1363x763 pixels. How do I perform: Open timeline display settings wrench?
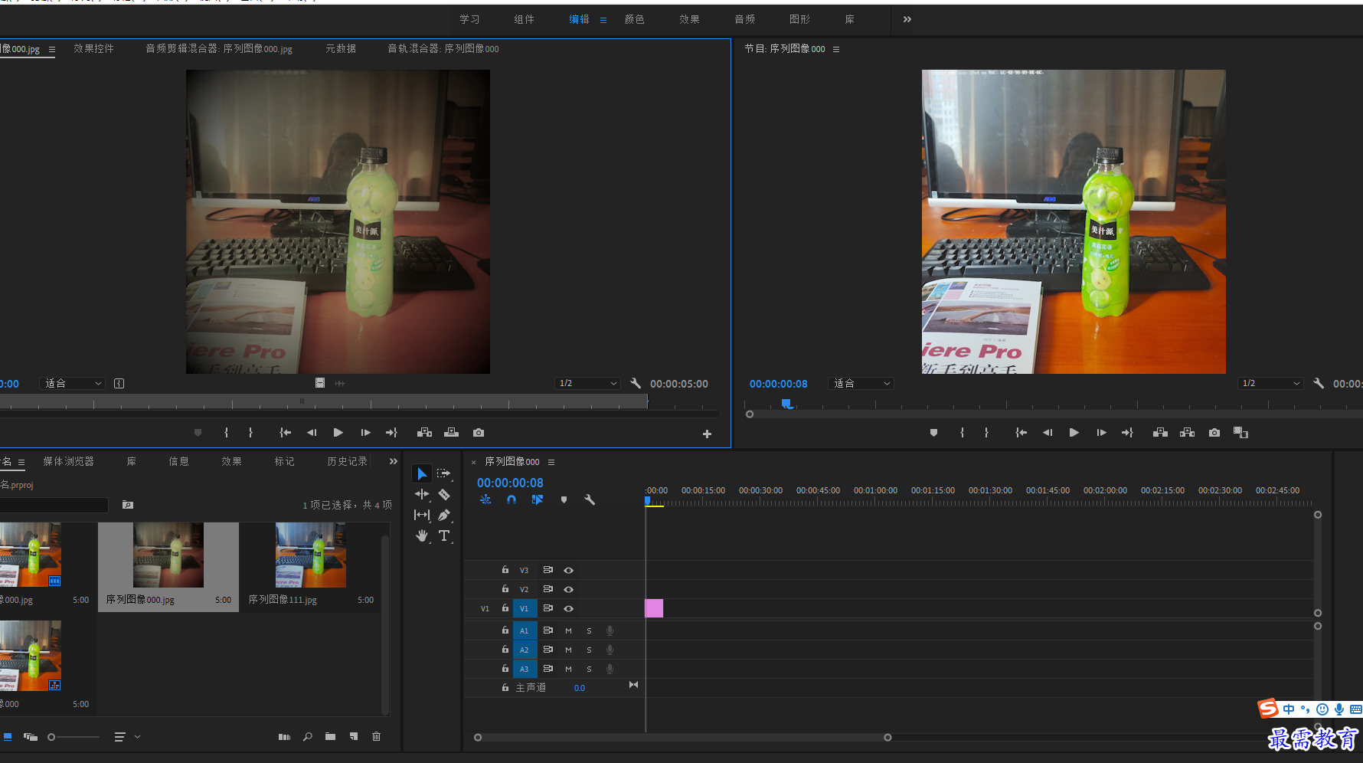(x=590, y=499)
